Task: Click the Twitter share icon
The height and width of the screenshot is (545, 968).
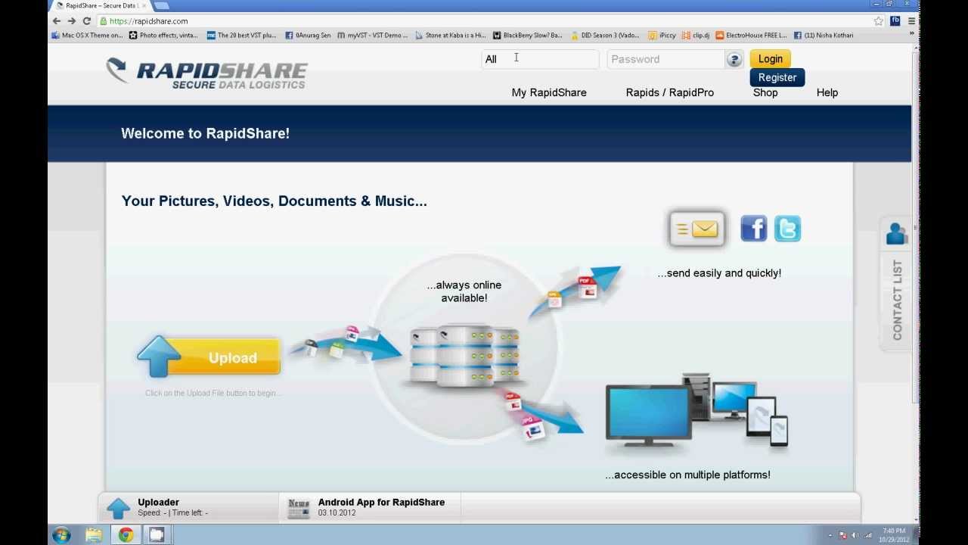Action: (x=787, y=229)
